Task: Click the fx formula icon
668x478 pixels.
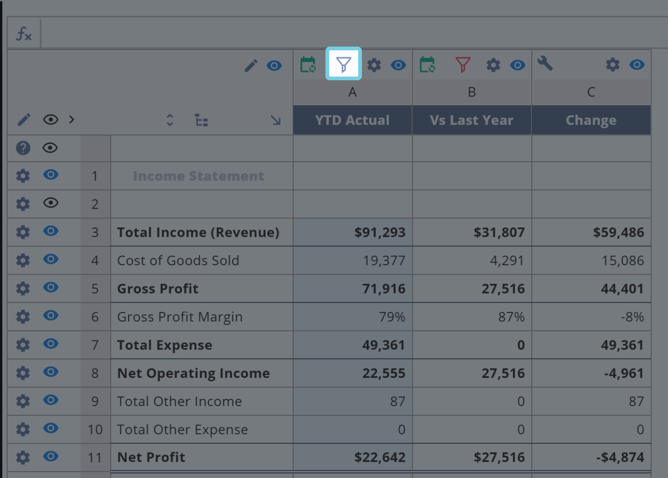Action: point(24,33)
